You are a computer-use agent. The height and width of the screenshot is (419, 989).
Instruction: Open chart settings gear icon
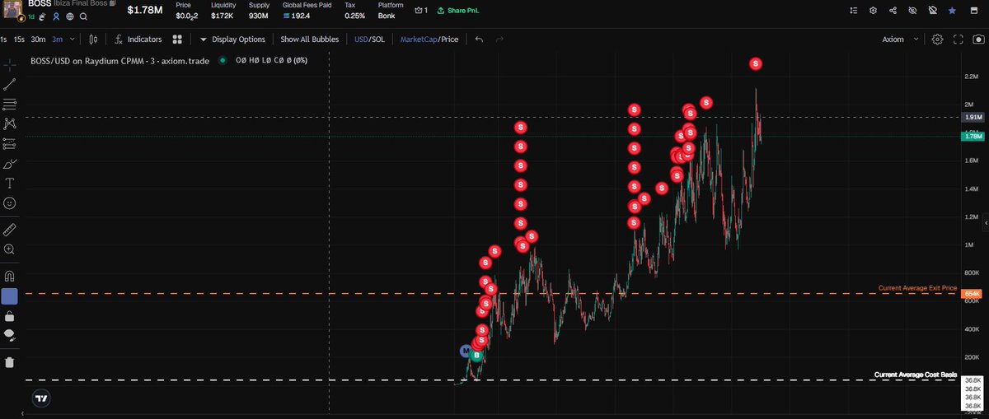(938, 39)
